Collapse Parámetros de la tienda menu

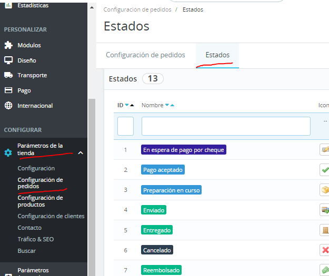point(81,153)
